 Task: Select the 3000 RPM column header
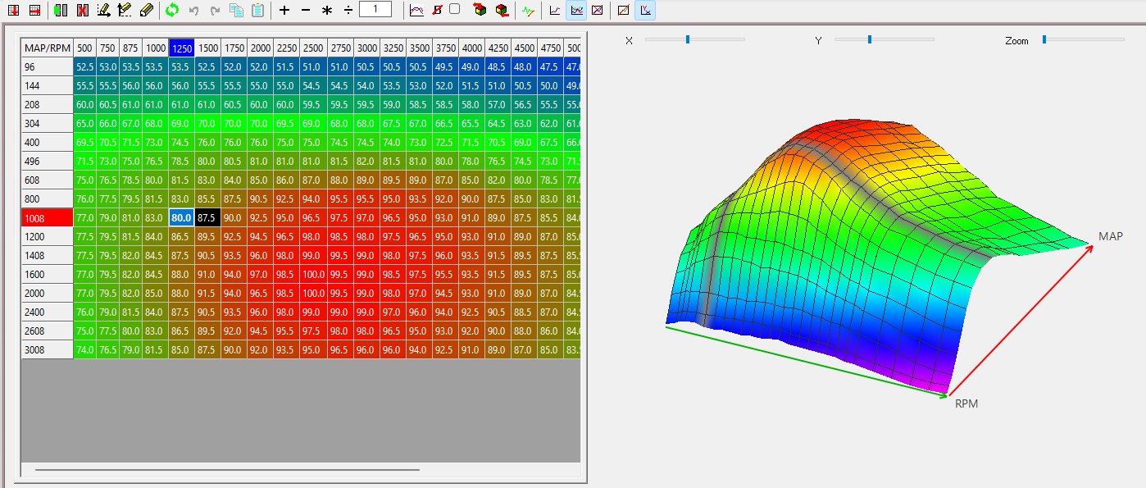tap(366, 48)
